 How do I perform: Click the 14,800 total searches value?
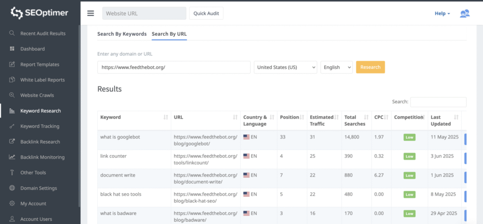352,137
